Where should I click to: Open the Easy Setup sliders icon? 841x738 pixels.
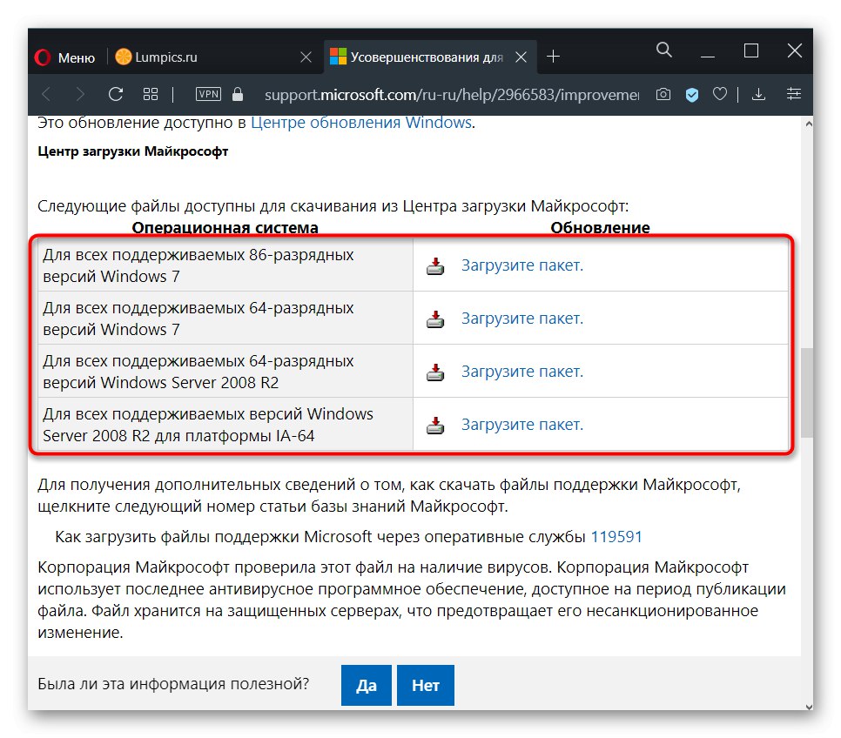click(793, 94)
